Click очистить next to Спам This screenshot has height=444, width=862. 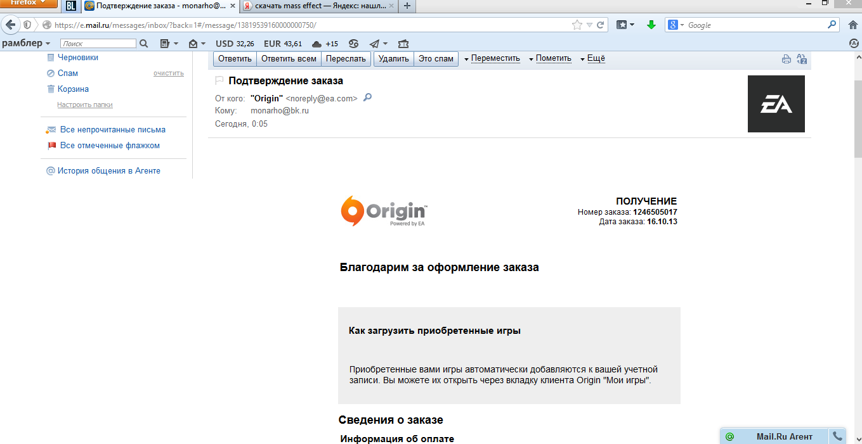click(x=168, y=73)
